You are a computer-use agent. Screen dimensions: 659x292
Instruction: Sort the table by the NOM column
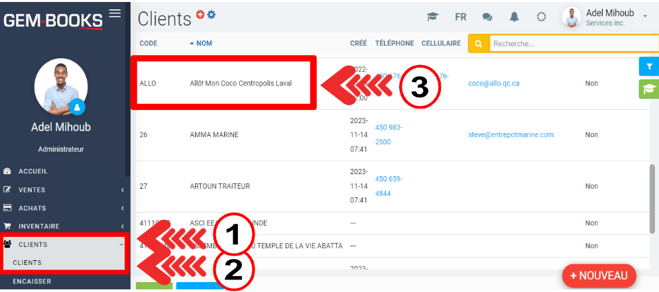[204, 43]
